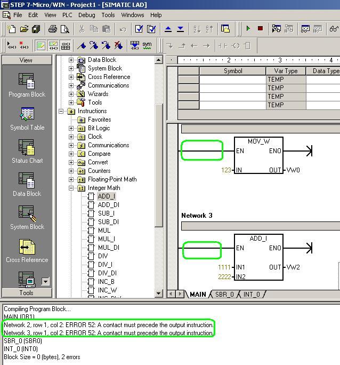The image size is (340, 365).
Task: Toggle POU comments view button
Action: pyautogui.click(x=41, y=45)
